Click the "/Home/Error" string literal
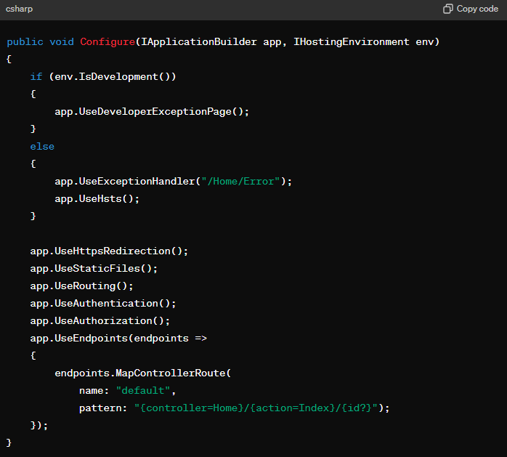Image resolution: width=507 pixels, height=457 pixels. pos(240,182)
